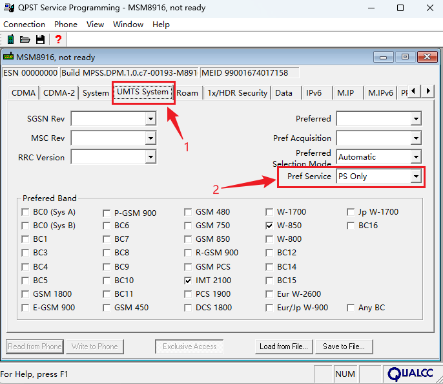Click the MSM8916 child window title icon

point(8,57)
